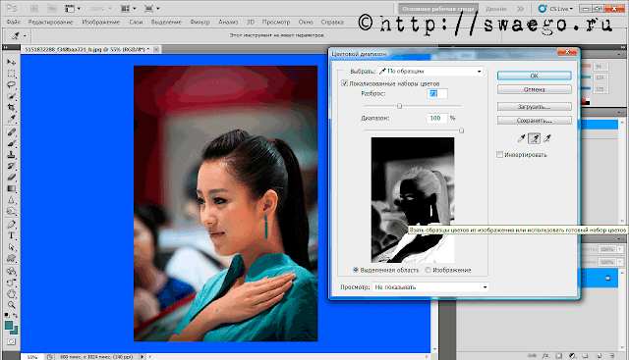The image size is (629, 360).
Task: Select the Move tool in the toolbox
Action: [x=11, y=62]
